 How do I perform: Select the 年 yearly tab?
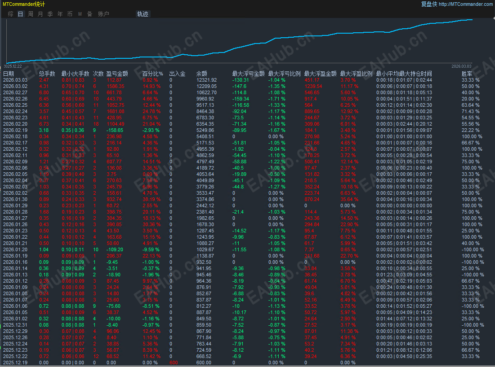[x=60, y=14]
